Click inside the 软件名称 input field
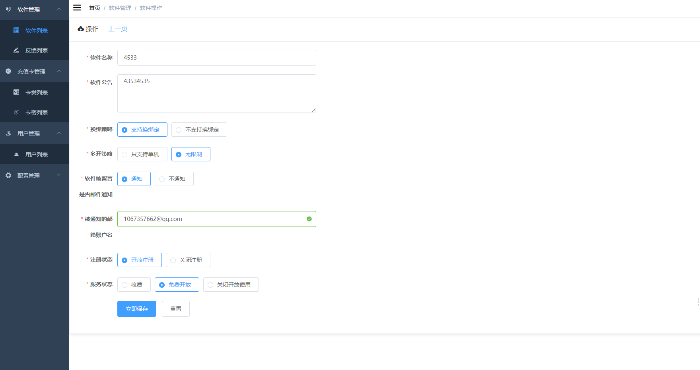Image resolution: width=700 pixels, height=370 pixels. 216,57
